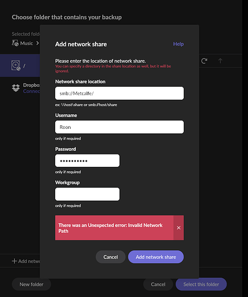Viewport: 248px width, 297px height.
Task: Cancel the Add network share dialog
Action: [x=110, y=257]
